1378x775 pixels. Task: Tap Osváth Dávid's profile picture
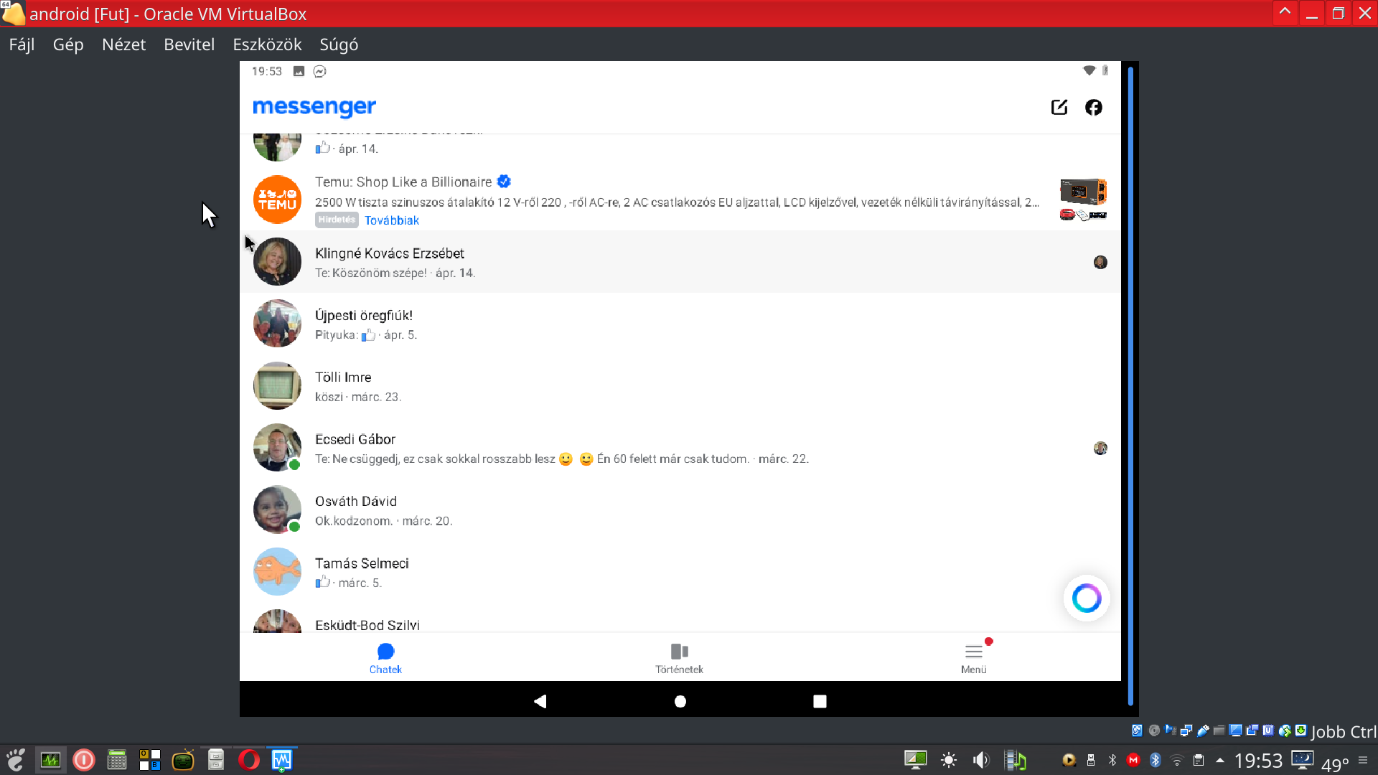(x=277, y=509)
